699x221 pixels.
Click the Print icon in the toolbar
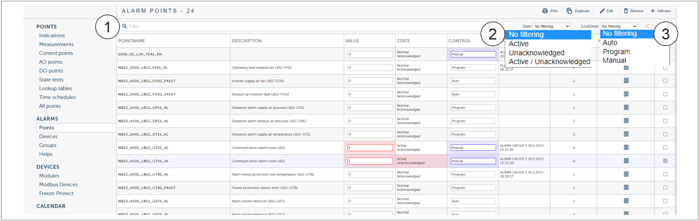(x=545, y=11)
